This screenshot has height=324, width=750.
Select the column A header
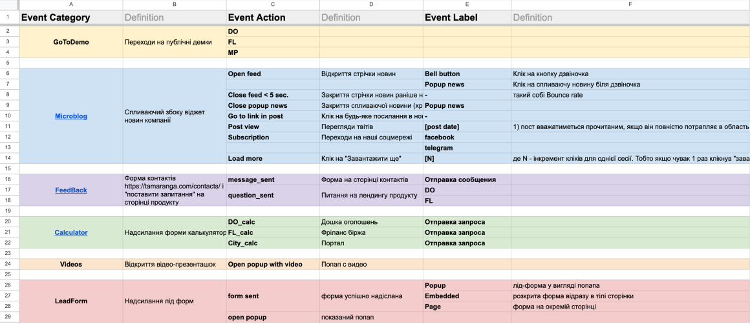(71, 5)
